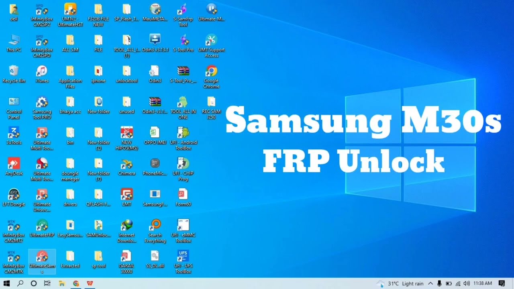514x289 pixels.
Task: Open the Recycle Bin
Action: coord(14,74)
